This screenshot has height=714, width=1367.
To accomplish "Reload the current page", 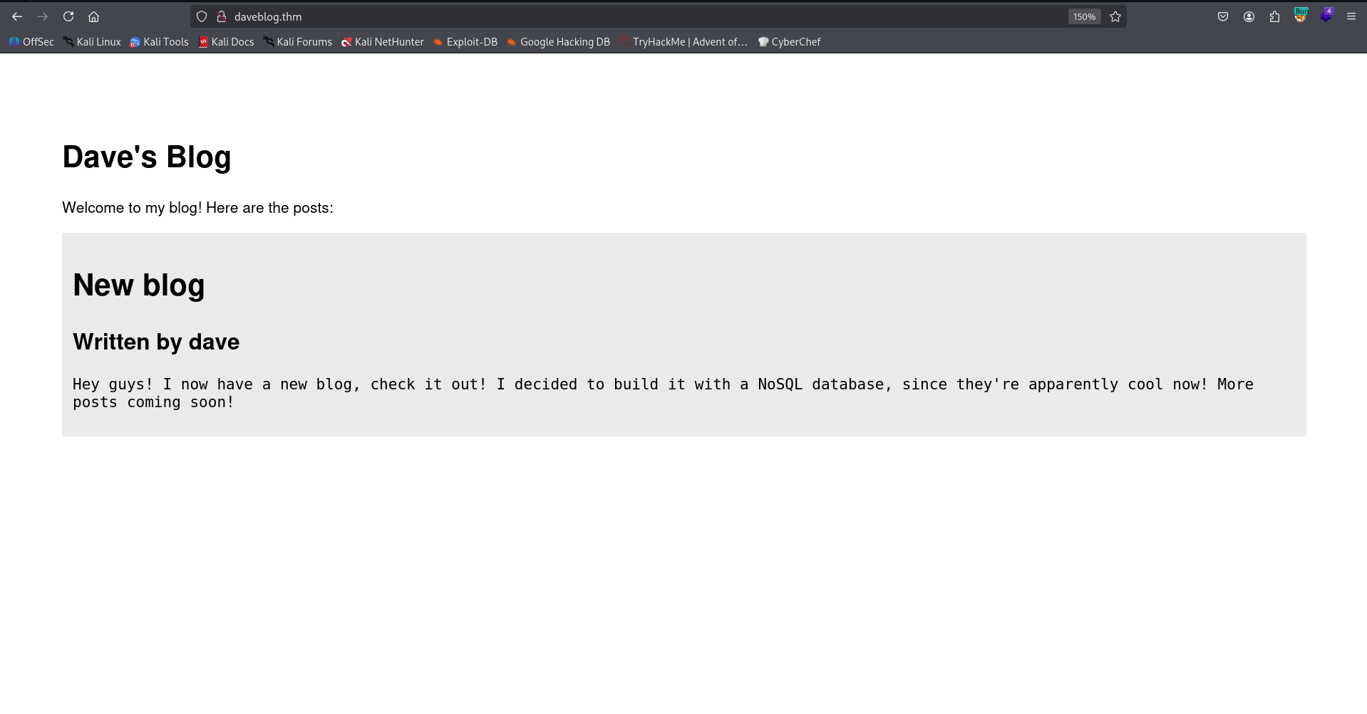I will 68,16.
